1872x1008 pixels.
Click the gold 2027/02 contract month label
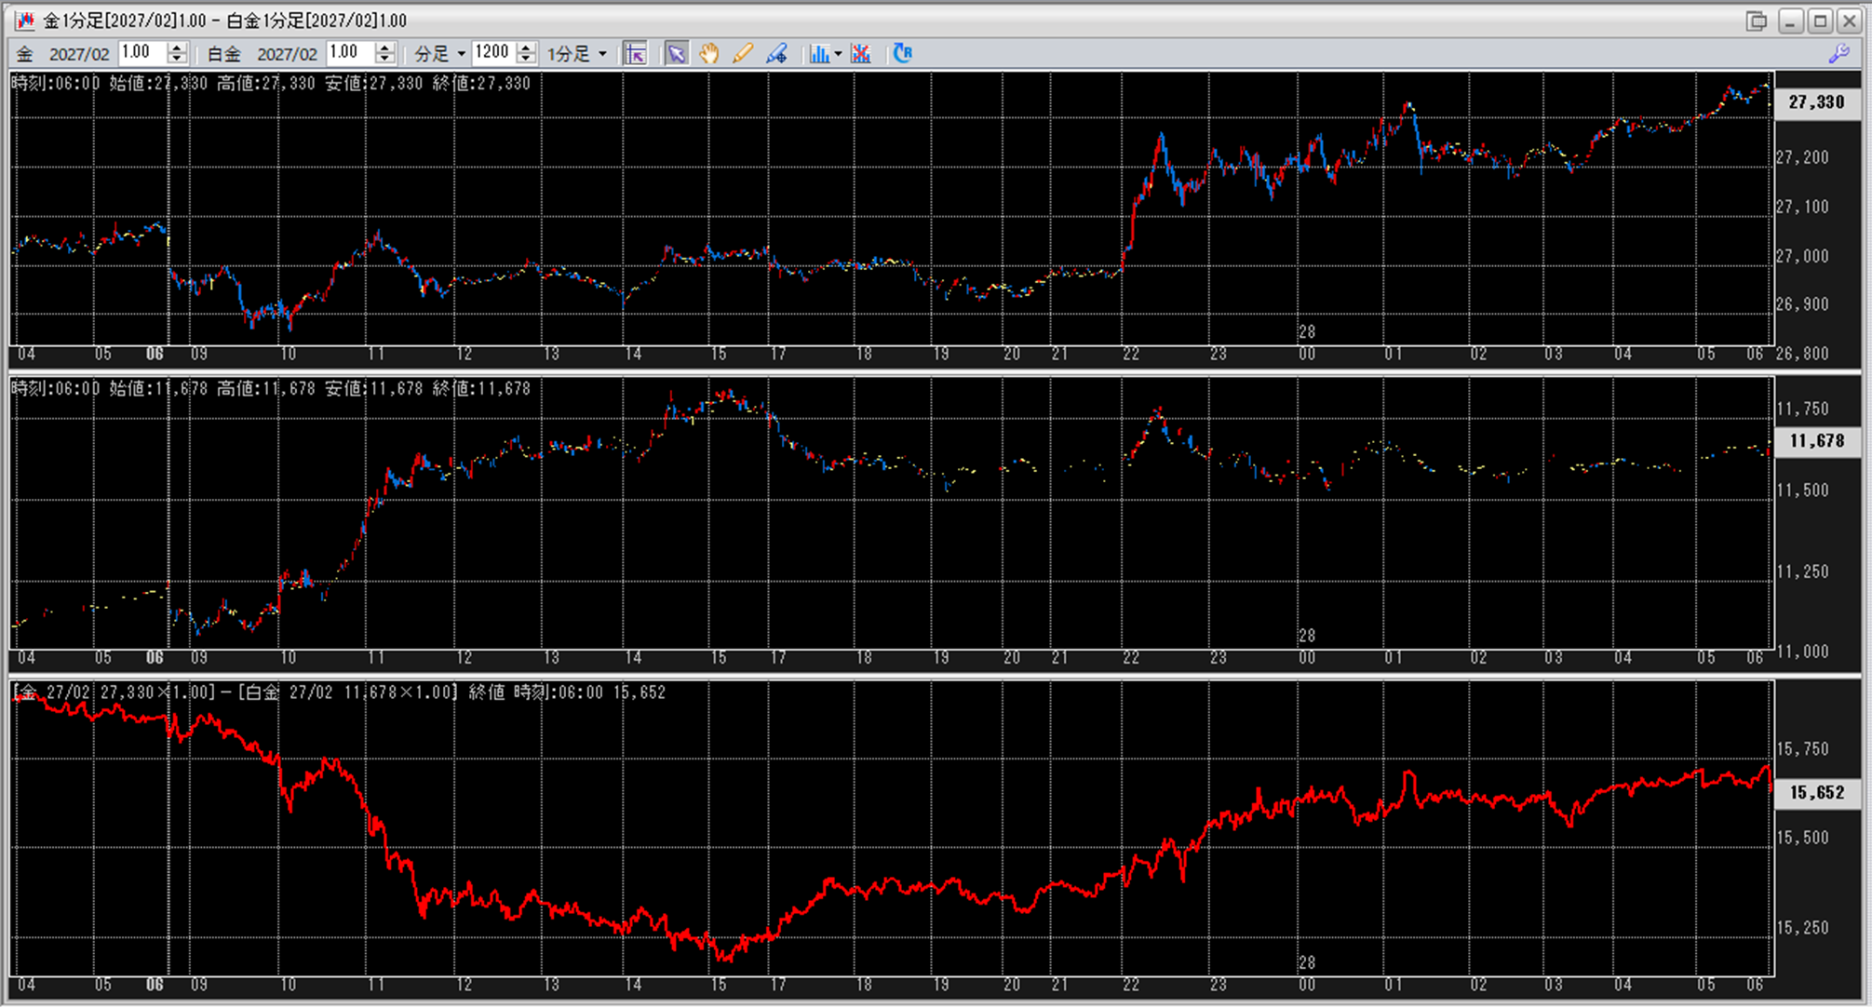[x=79, y=54]
